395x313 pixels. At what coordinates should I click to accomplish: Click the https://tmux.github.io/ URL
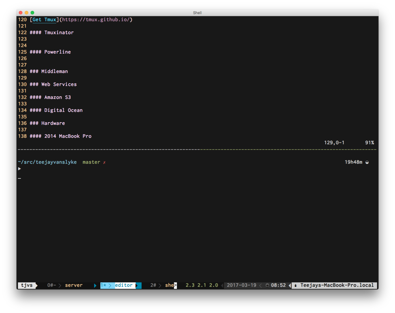pos(96,19)
